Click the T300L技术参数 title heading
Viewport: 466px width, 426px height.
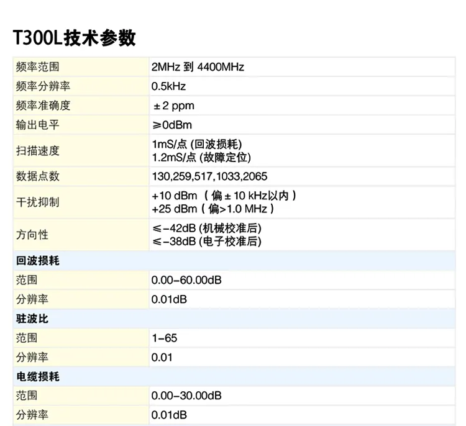pyautogui.click(x=74, y=38)
